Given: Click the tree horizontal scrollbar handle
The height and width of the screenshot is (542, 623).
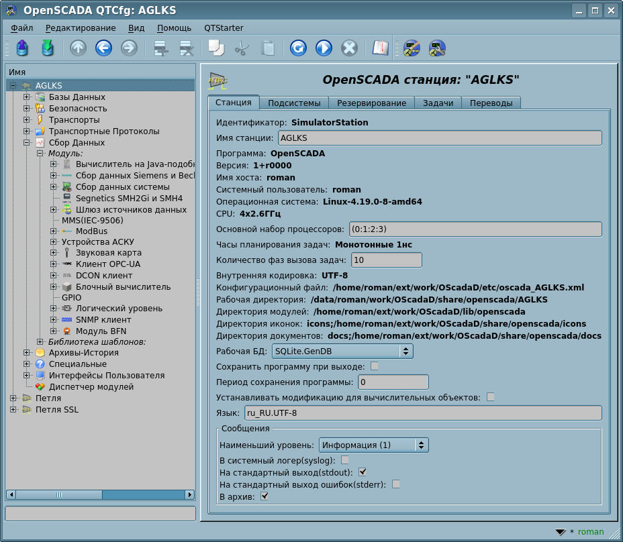Looking at the screenshot, I should tap(59, 494).
